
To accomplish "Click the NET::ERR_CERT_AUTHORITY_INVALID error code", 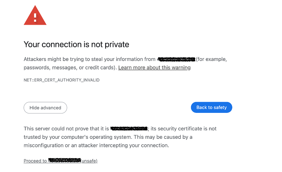I will [61, 80].
